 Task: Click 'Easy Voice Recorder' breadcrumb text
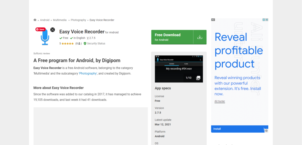click(102, 20)
